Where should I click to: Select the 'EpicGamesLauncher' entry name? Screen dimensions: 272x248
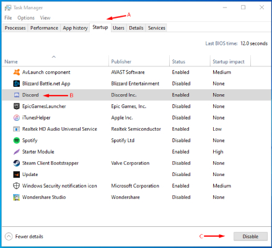44,106
